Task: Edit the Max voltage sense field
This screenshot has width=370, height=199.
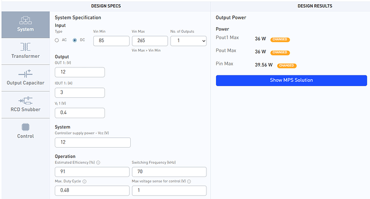Action: coord(169,190)
